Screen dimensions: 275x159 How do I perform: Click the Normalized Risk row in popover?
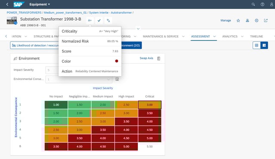point(90,41)
